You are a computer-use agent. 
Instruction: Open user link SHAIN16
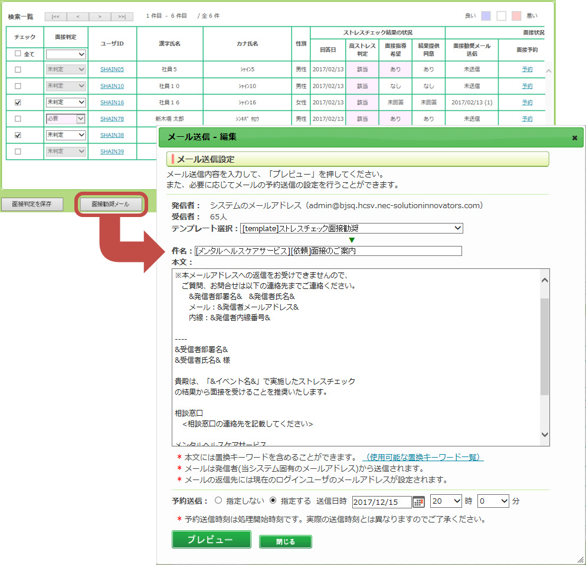tap(112, 103)
